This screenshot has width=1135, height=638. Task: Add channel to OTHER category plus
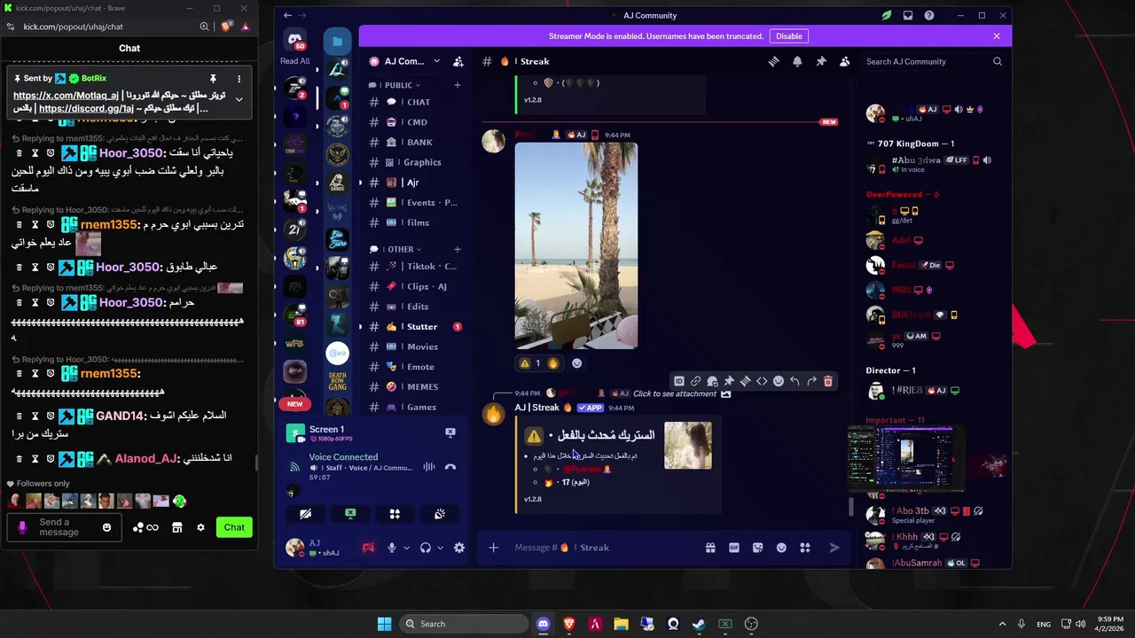tap(458, 249)
